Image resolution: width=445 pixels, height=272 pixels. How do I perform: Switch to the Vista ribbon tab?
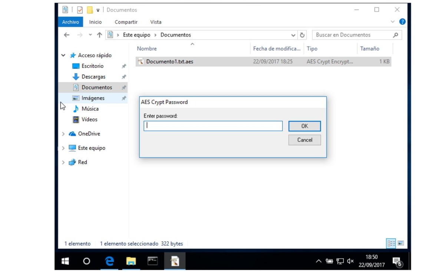coord(156,22)
